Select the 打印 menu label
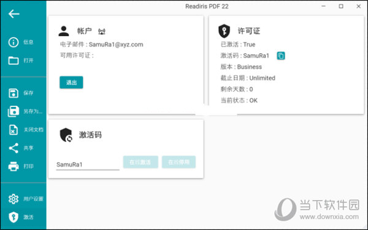The height and width of the screenshot is (230, 368). pos(28,166)
